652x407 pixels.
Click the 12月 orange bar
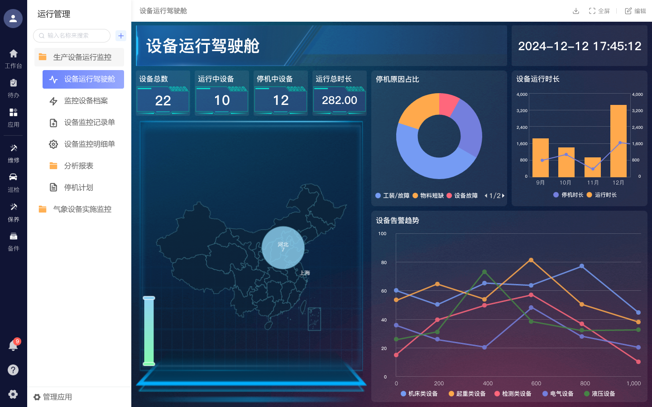(x=618, y=141)
